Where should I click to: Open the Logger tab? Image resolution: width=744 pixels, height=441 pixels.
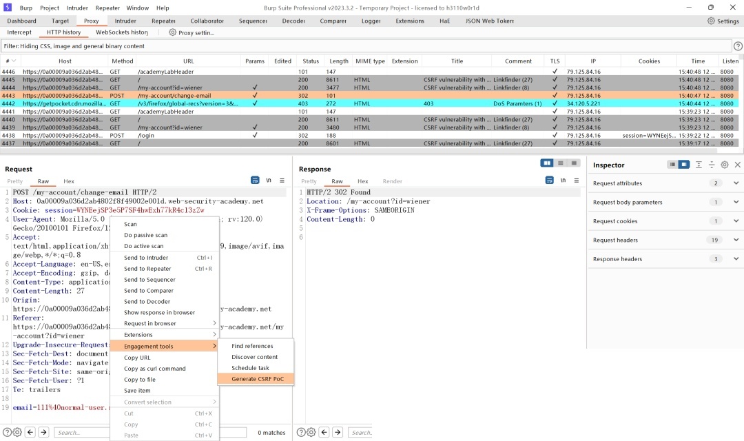pos(371,21)
